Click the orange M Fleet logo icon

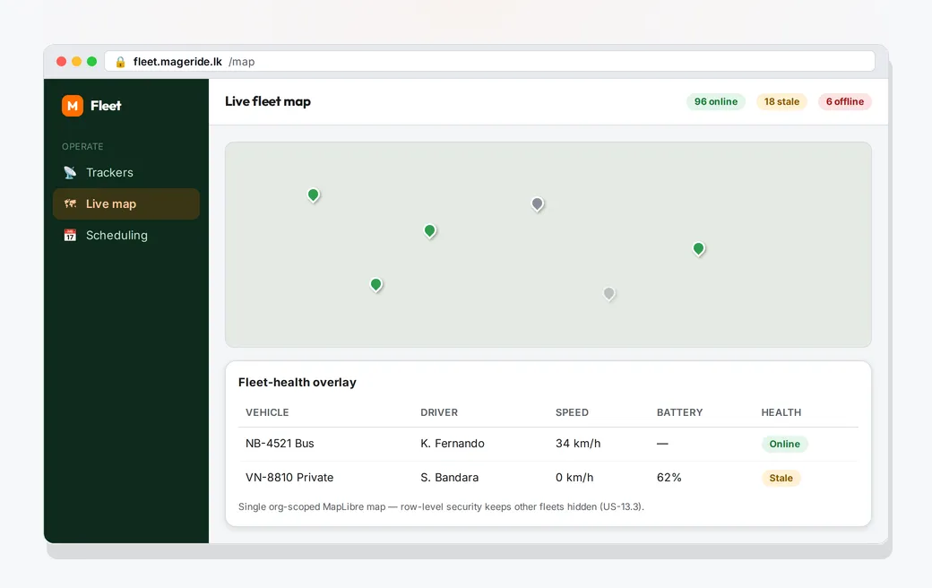click(x=73, y=106)
